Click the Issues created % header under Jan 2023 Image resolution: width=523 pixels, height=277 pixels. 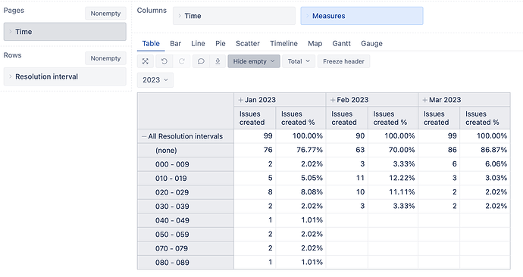click(x=301, y=118)
